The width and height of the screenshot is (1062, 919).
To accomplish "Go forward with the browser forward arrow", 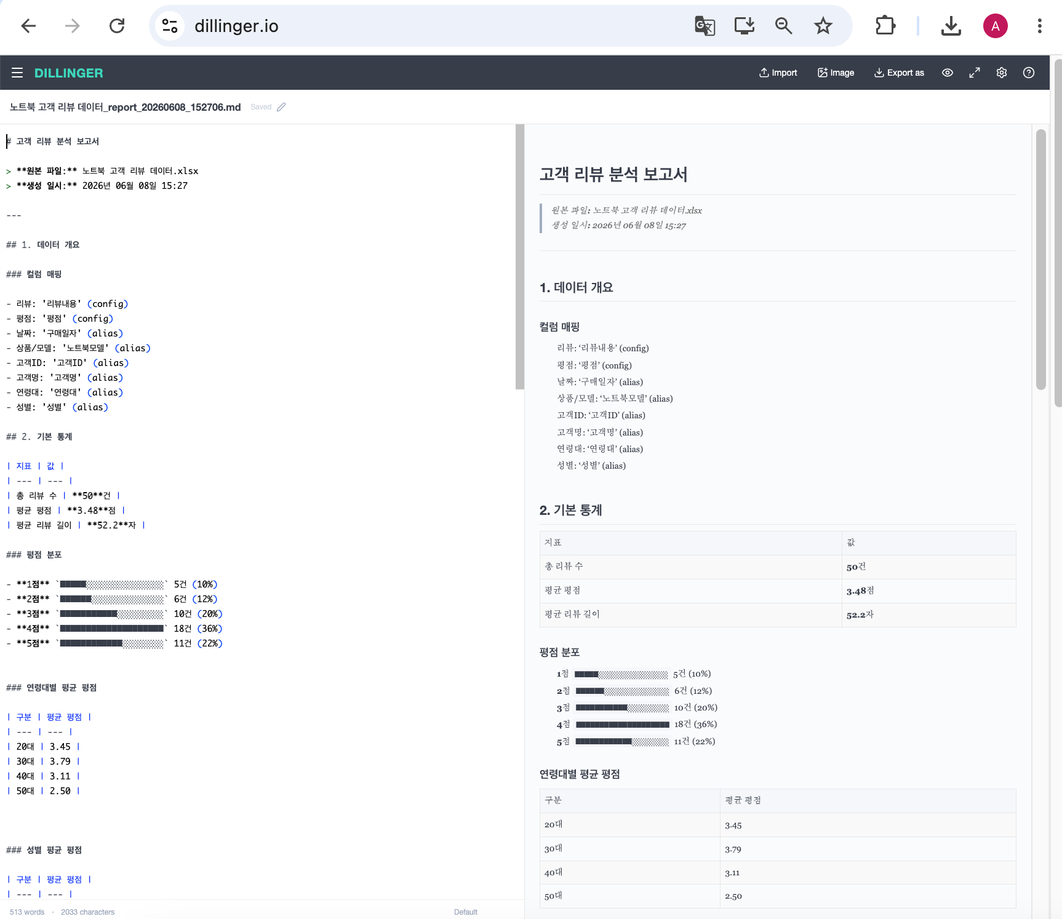I will point(73,26).
